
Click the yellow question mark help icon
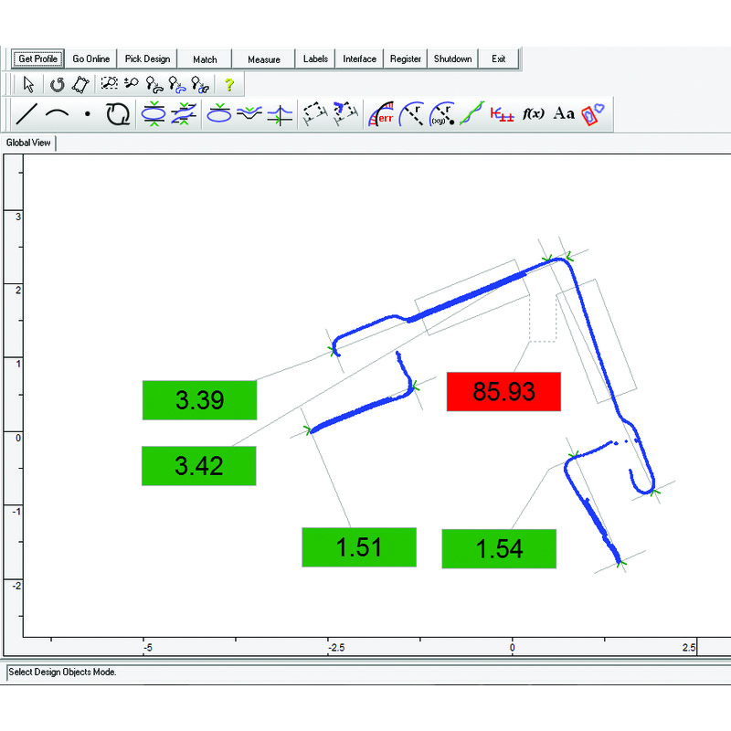click(x=229, y=85)
